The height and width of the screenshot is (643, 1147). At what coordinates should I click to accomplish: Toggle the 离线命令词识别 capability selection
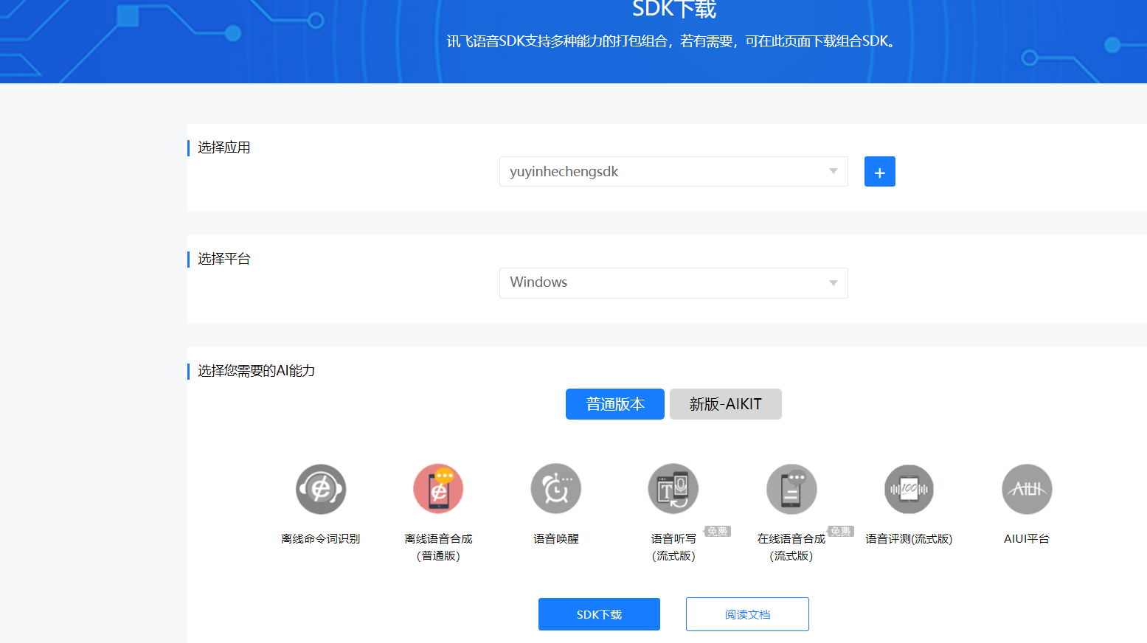[320, 488]
